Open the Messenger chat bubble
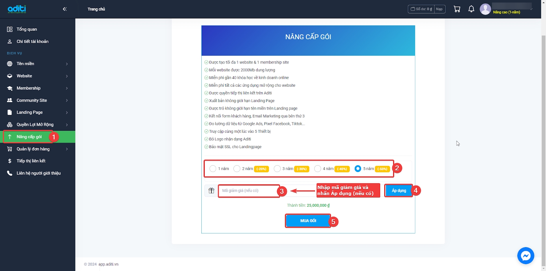 pyautogui.click(x=526, y=256)
